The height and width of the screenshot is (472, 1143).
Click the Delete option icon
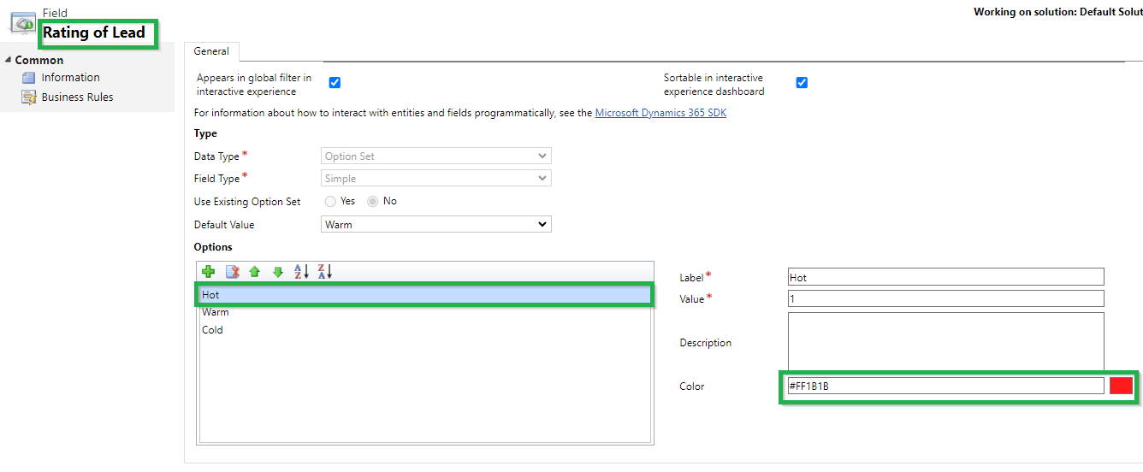(x=232, y=272)
